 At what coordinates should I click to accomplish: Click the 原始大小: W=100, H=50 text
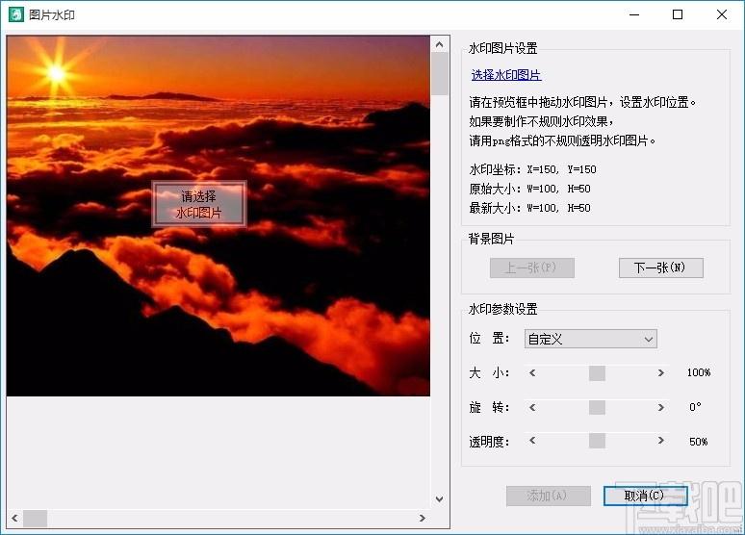tap(529, 189)
